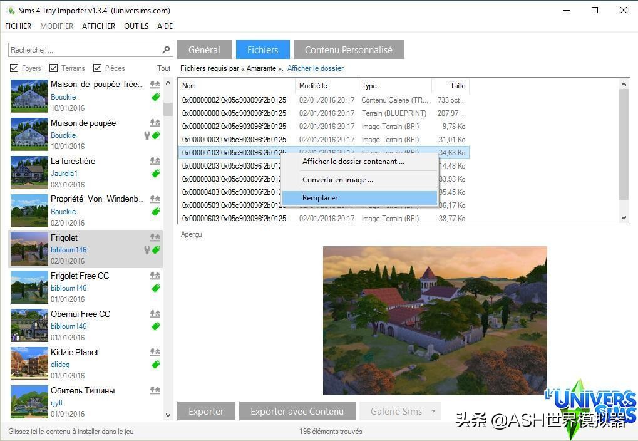Switch to the Contenu Personnalisé tab
This screenshot has width=638, height=441.
point(349,49)
